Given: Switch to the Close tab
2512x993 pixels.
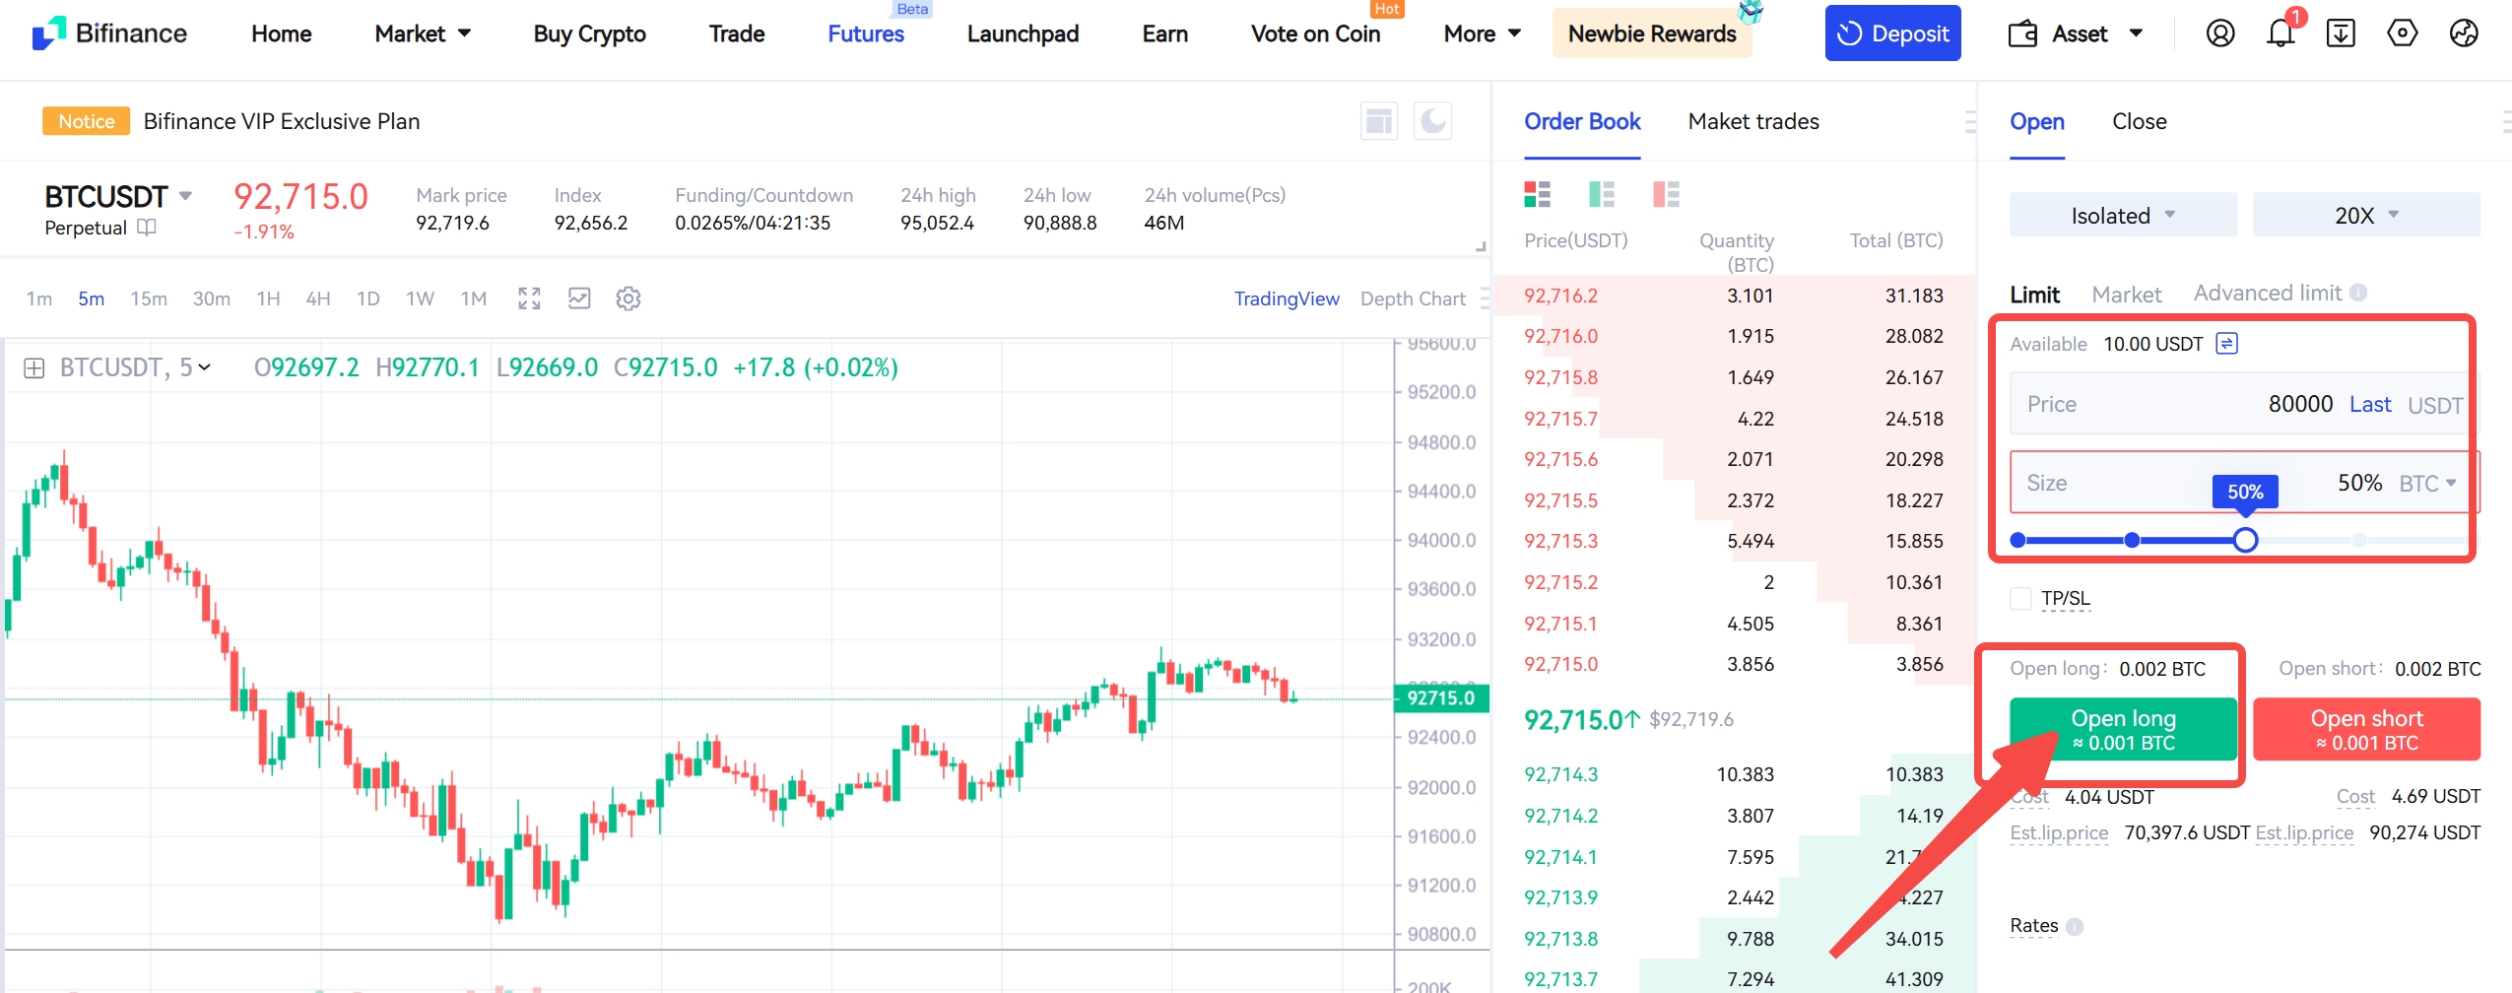Looking at the screenshot, I should (x=2139, y=121).
